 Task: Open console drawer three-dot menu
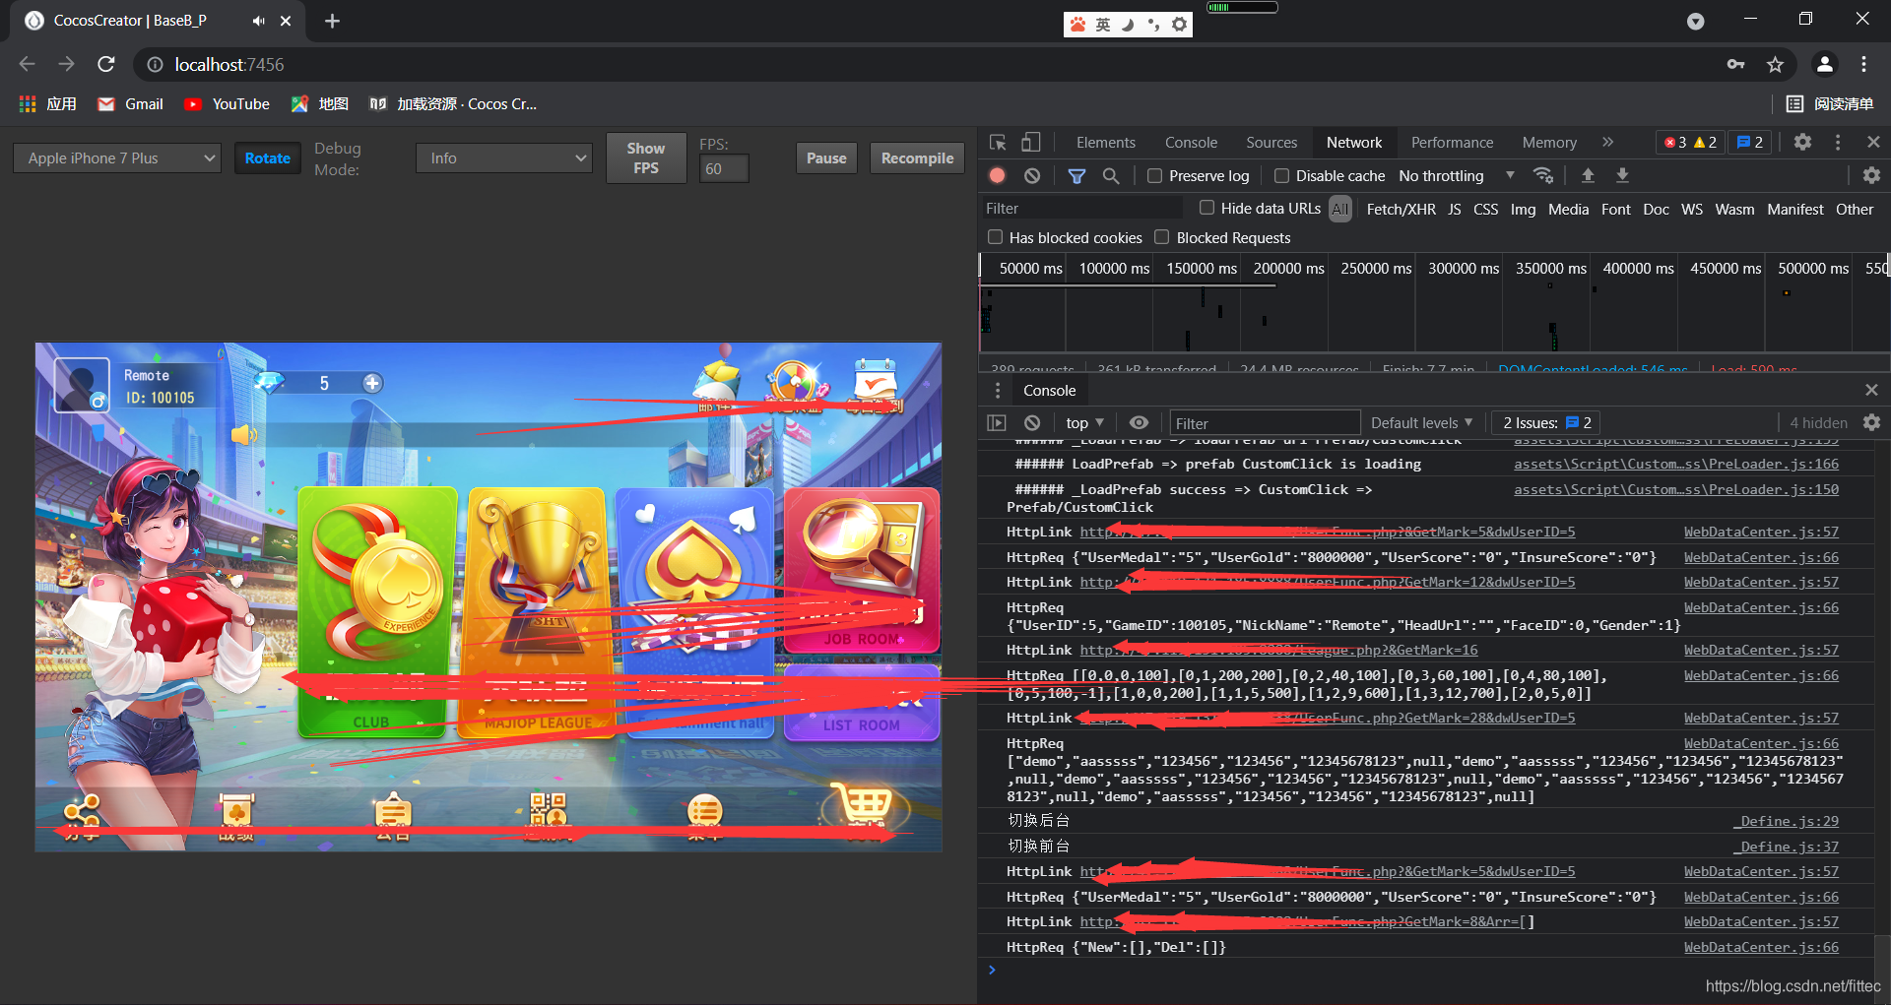click(998, 391)
